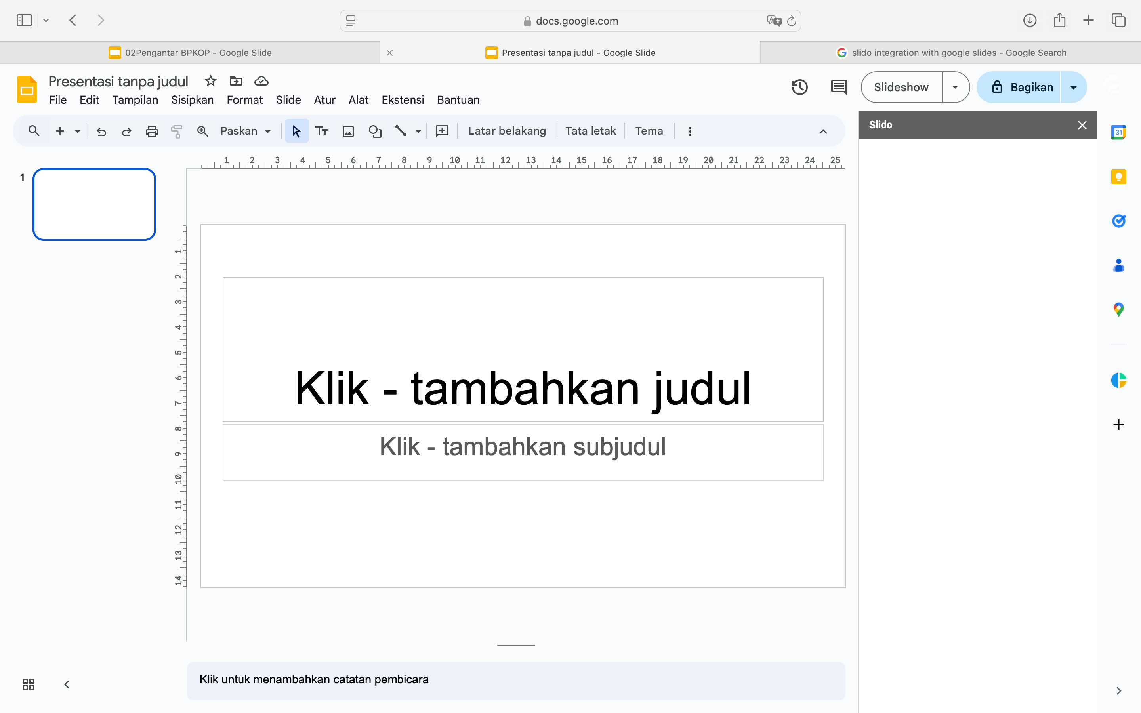Click the Latar belakang button
Viewport: 1141px width, 713px height.
[x=507, y=131]
